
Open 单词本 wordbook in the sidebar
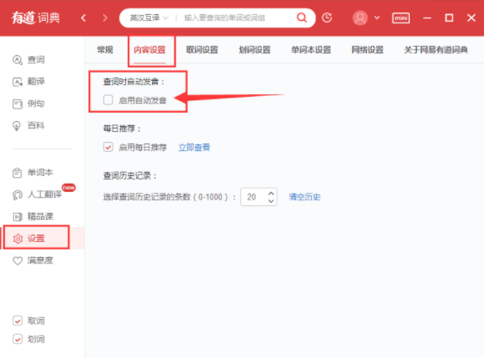[33, 173]
